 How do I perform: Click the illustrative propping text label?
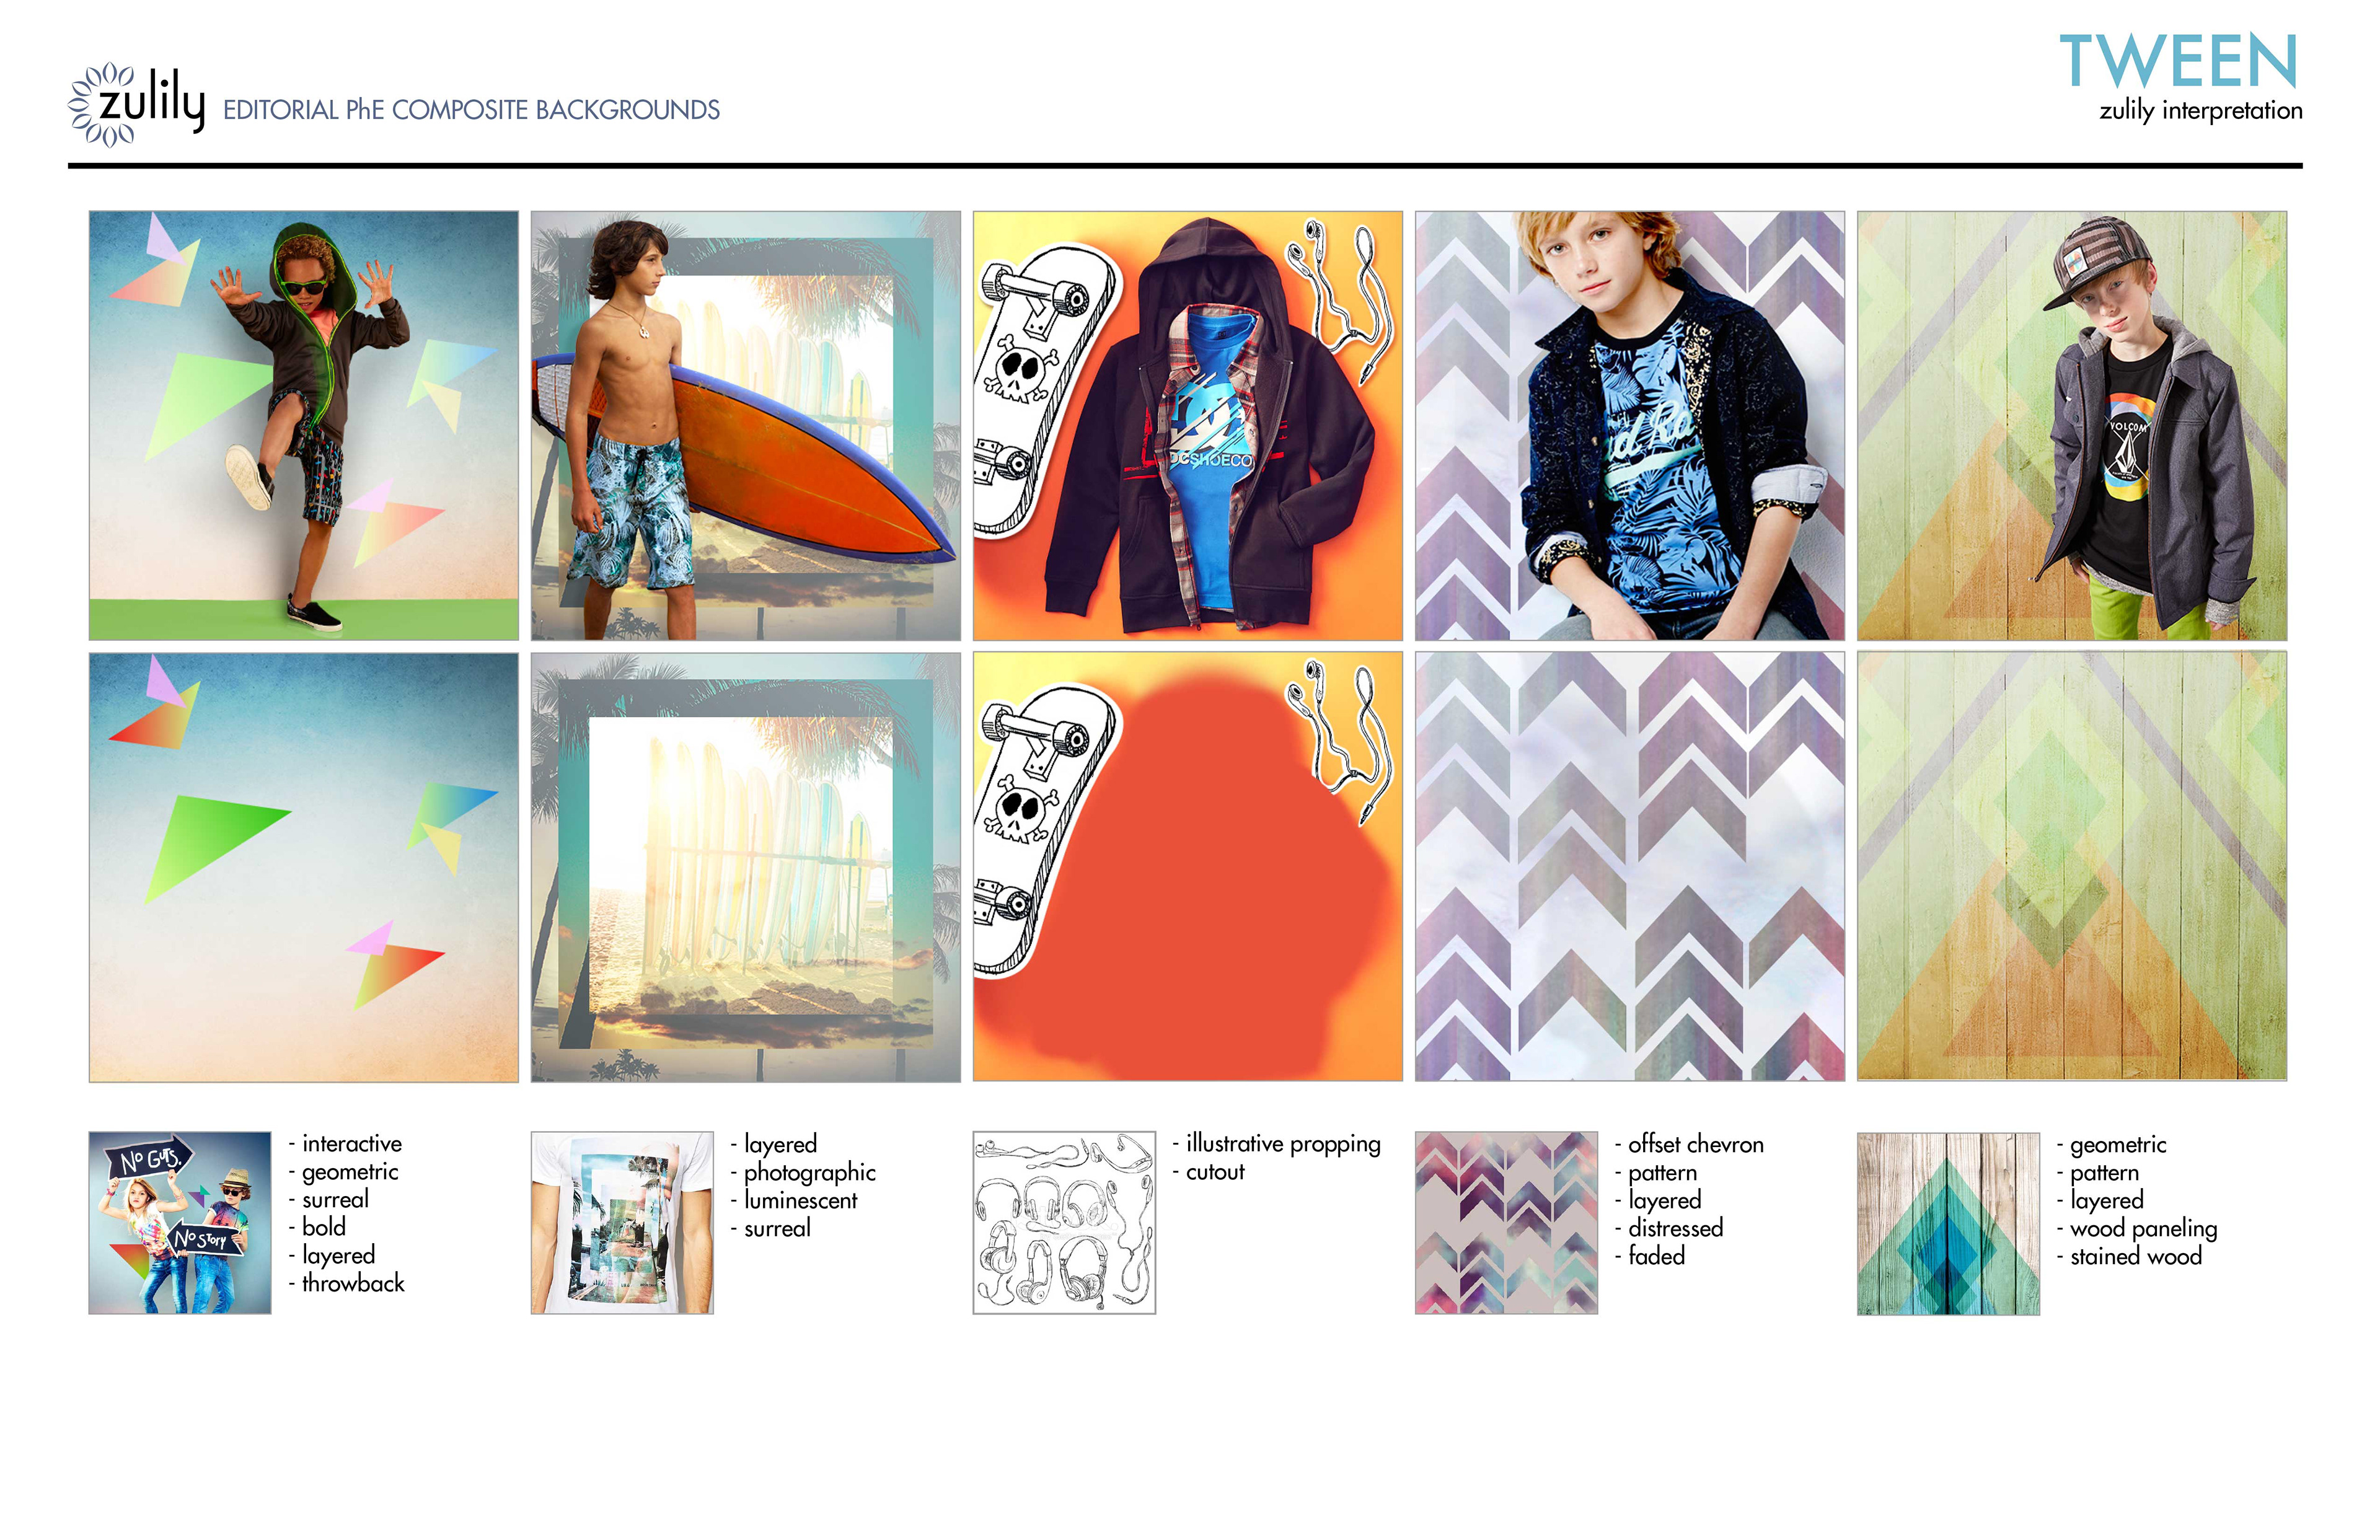pyautogui.click(x=1282, y=1144)
